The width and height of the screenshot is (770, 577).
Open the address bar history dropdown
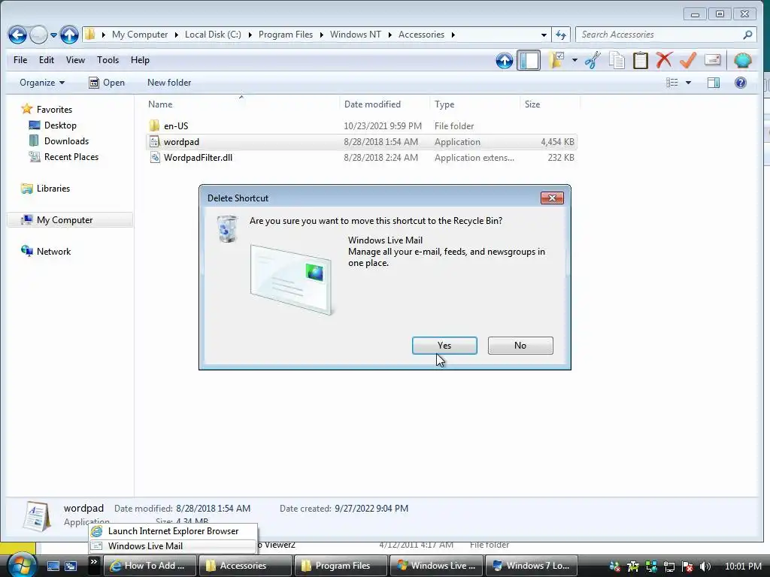point(544,35)
